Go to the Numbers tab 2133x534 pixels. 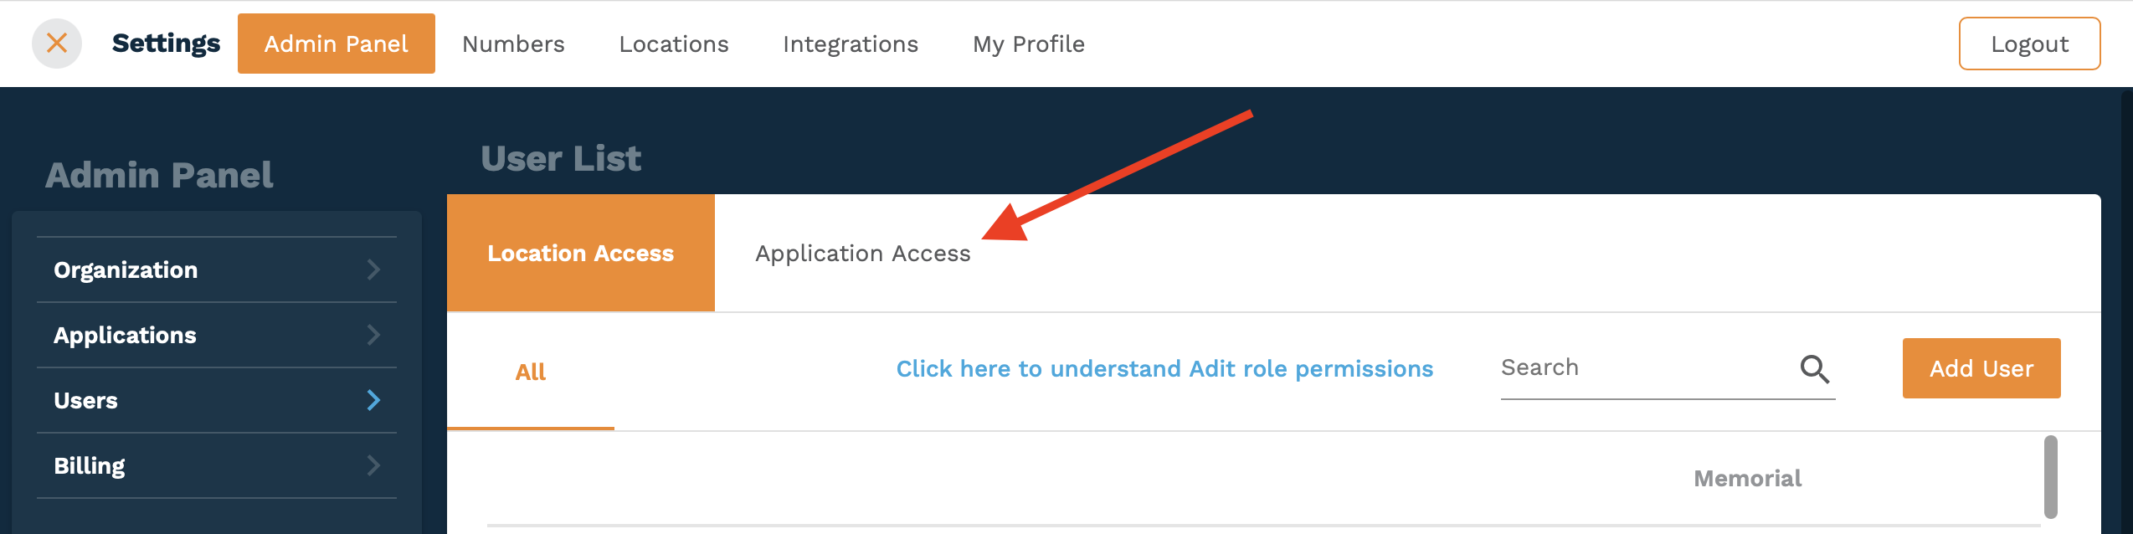pyautogui.click(x=513, y=44)
